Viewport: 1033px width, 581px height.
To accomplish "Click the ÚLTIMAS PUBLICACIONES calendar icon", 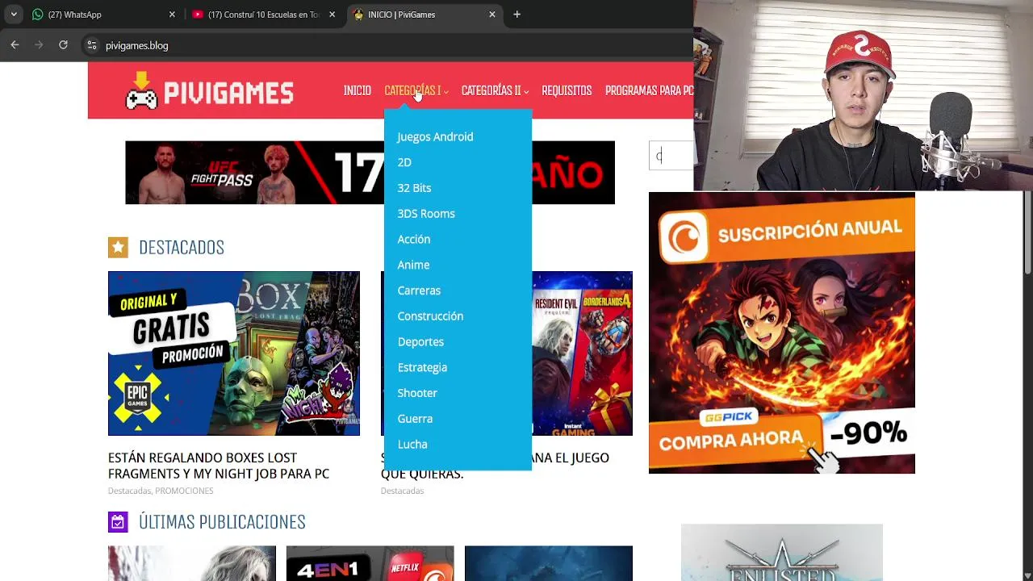I will [118, 522].
